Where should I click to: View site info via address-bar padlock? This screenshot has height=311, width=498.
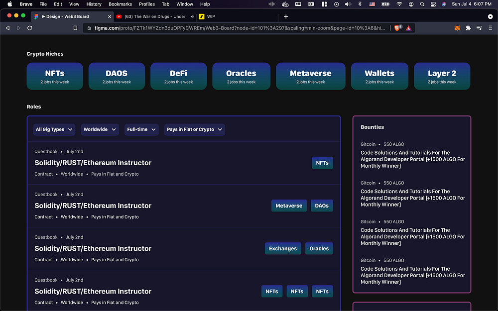tap(89, 28)
